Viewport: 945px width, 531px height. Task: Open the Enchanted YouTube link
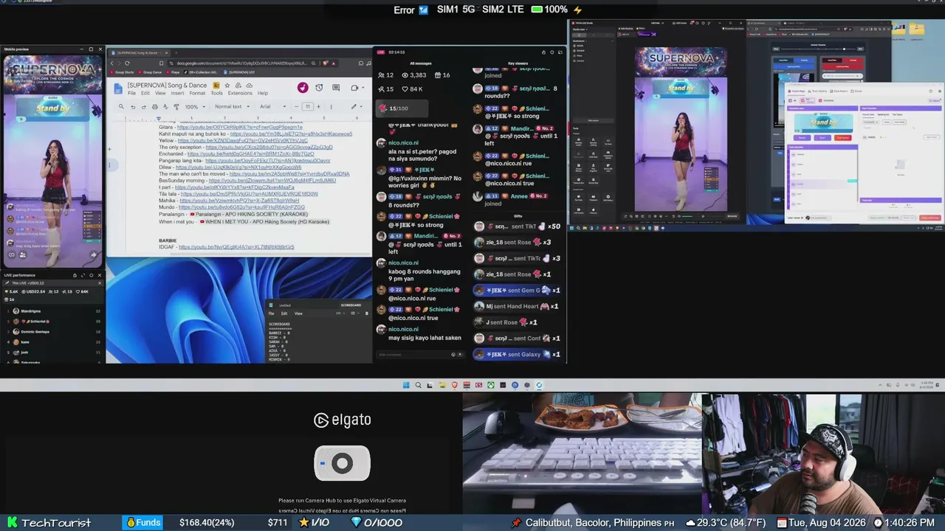[250, 153]
